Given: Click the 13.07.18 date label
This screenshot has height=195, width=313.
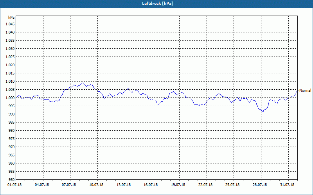Looking at the screenshot, I should (124, 185).
